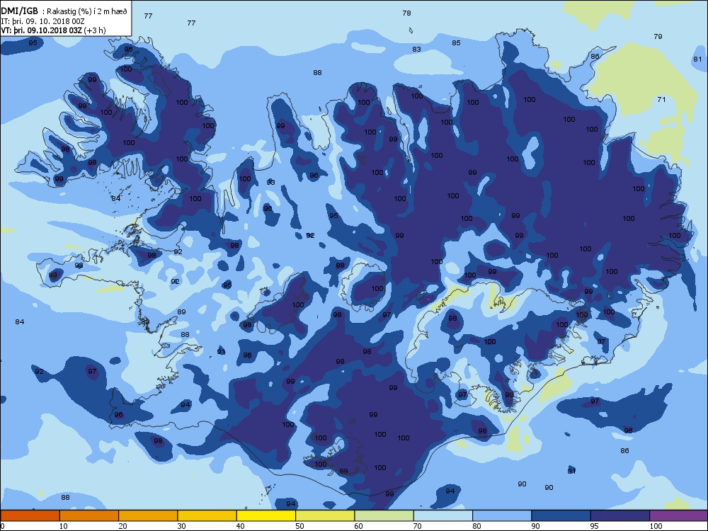Image resolution: width=708 pixels, height=531 pixels.
Task: Click the color scale tick label '30'
Action: pos(181,526)
